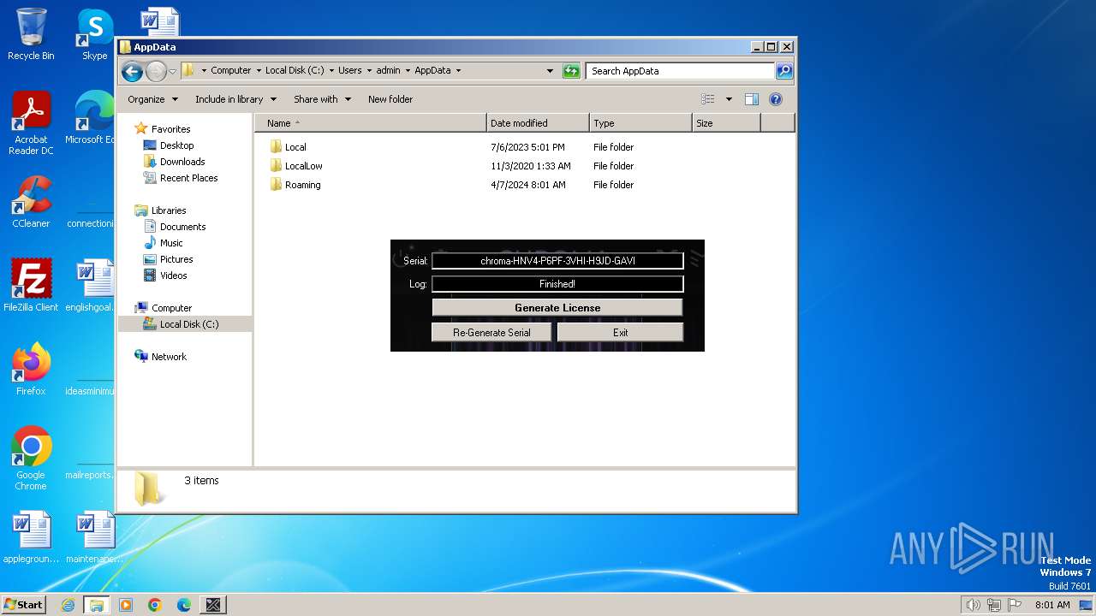This screenshot has width=1096, height=616.
Task: Click the keygen app taskbar button
Action: 213,605
